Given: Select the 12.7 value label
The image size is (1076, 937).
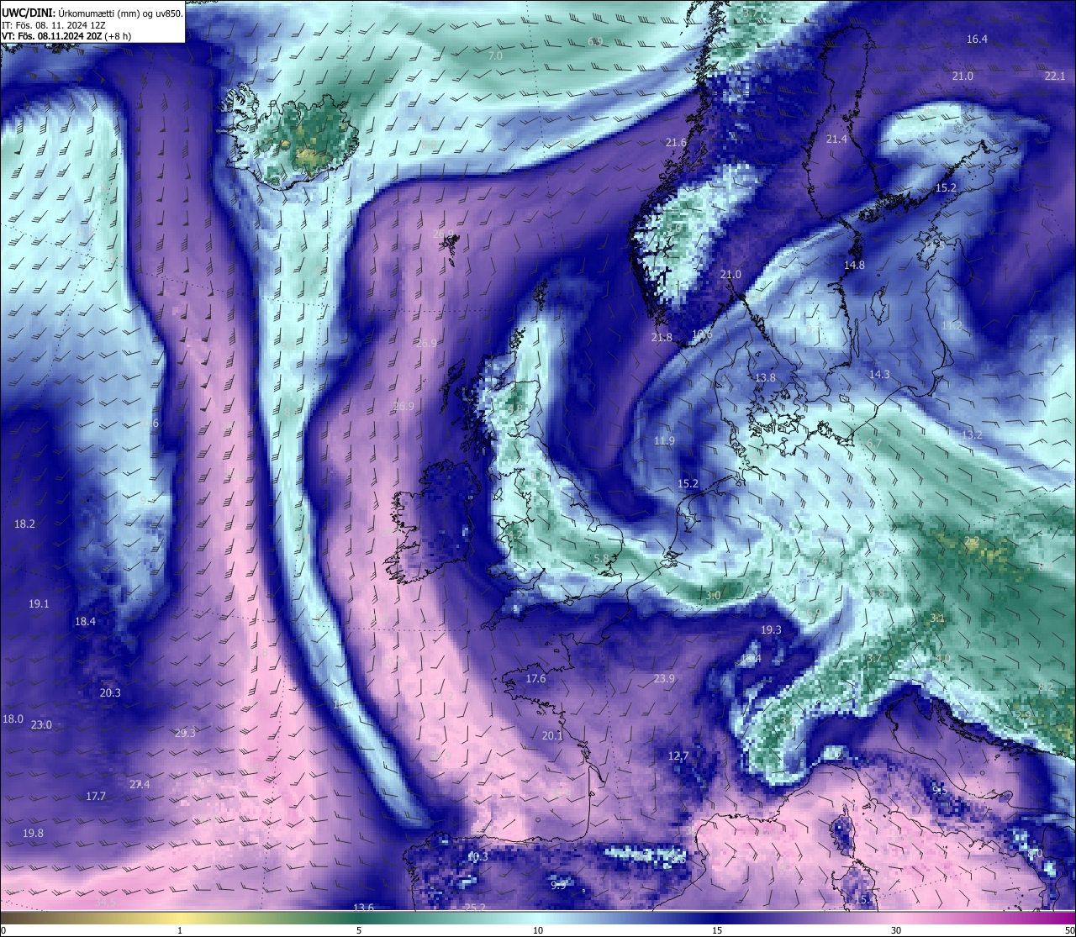Looking at the screenshot, I should click(678, 755).
